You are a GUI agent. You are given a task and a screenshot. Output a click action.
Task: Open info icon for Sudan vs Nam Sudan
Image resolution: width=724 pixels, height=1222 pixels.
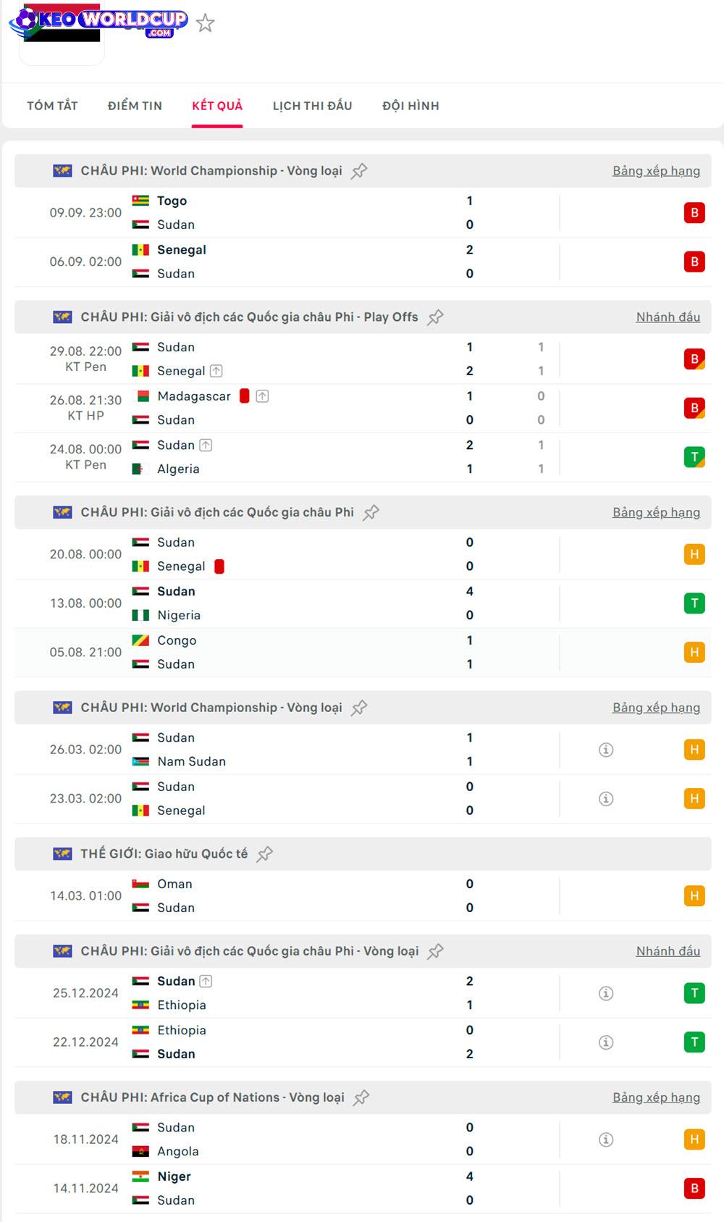[606, 750]
